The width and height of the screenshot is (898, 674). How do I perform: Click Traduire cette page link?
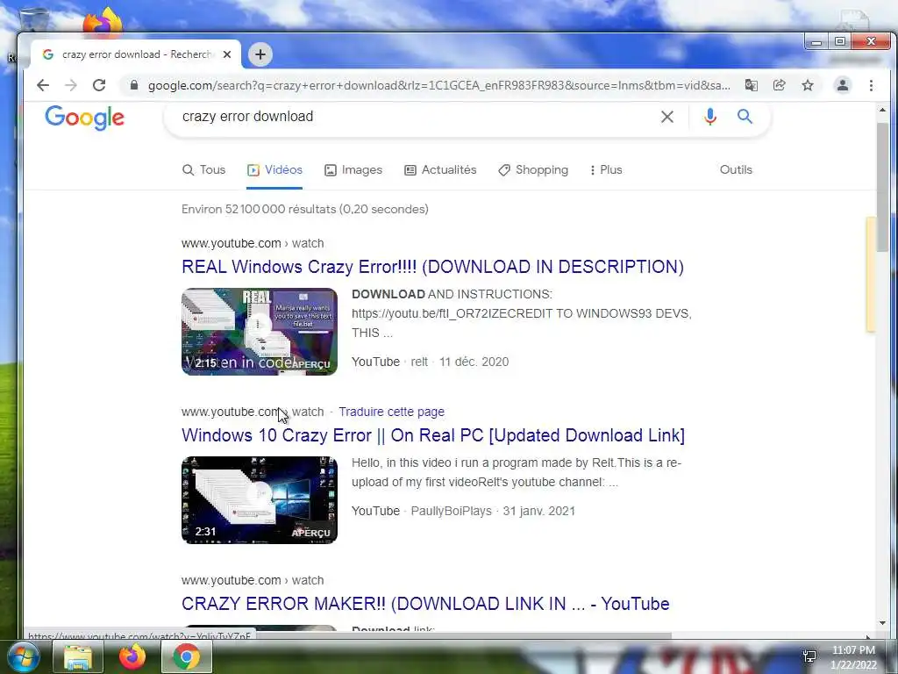pyautogui.click(x=391, y=412)
